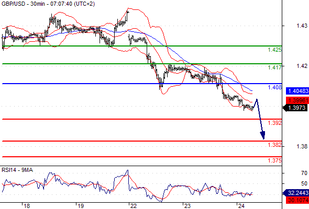The height and width of the screenshot is (209, 309).
Task: Click the RSI 50 axis label
Action: [x=304, y=183]
